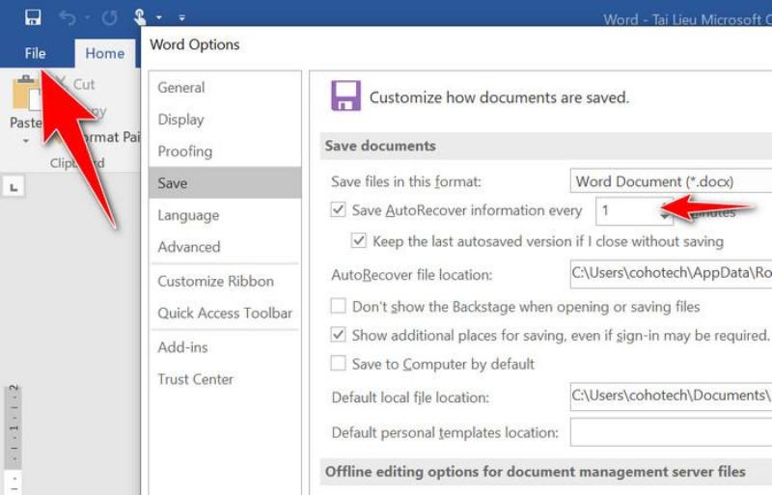Open the Trust Center category
The height and width of the screenshot is (495, 772).
(x=225, y=379)
